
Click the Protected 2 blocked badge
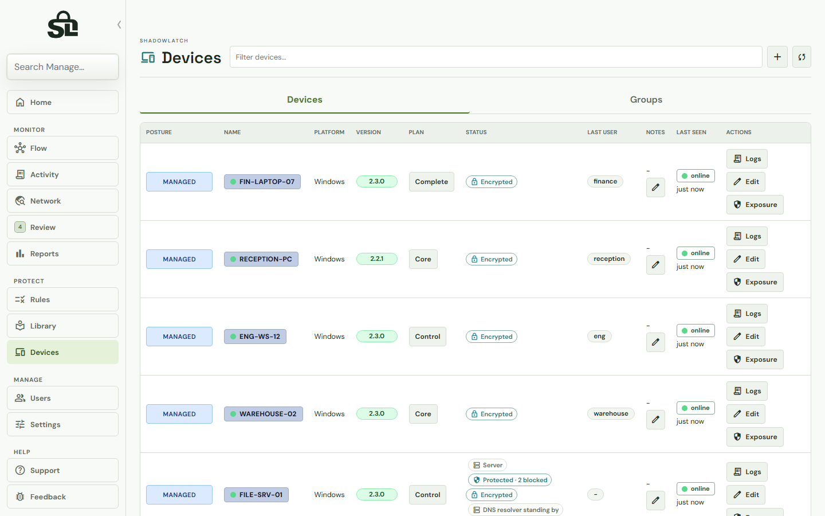point(510,480)
